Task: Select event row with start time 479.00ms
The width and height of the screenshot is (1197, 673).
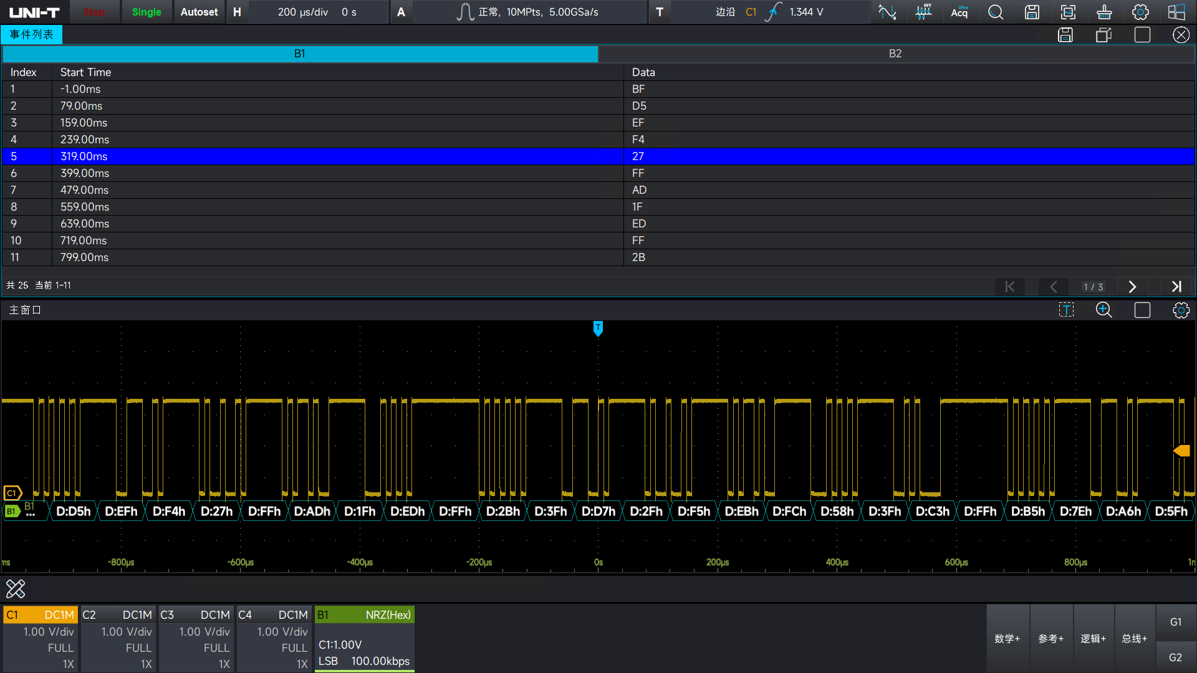Action: (598, 190)
